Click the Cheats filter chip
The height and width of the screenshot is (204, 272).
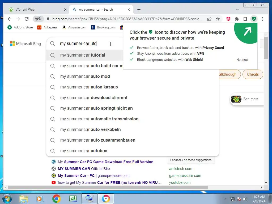coord(253,74)
